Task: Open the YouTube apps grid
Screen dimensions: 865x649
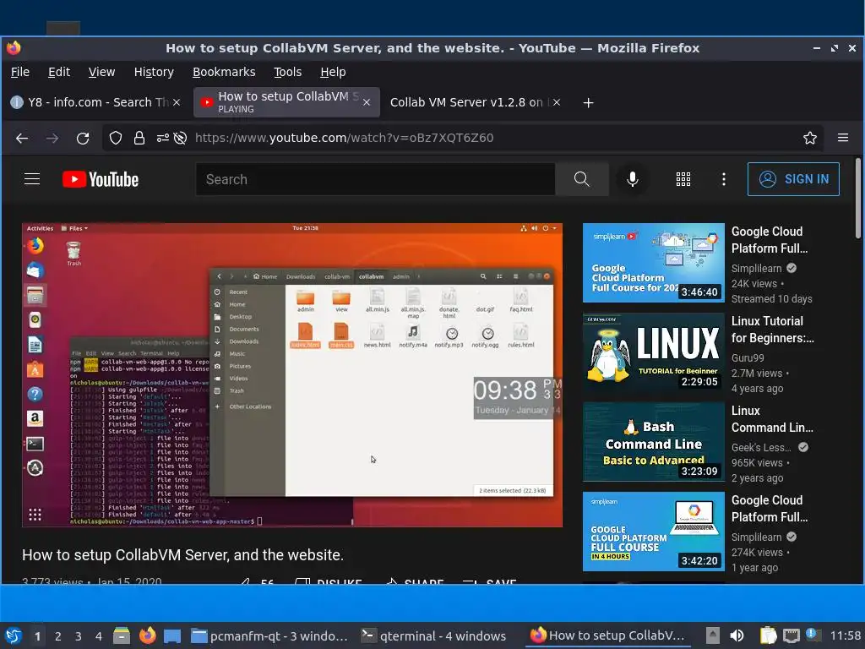Action: pyautogui.click(x=683, y=179)
